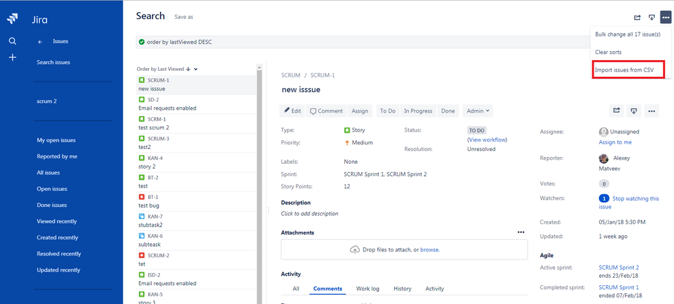Click the bug icon of SCRUM-2
This screenshot has width=674, height=304.
pos(142,255)
